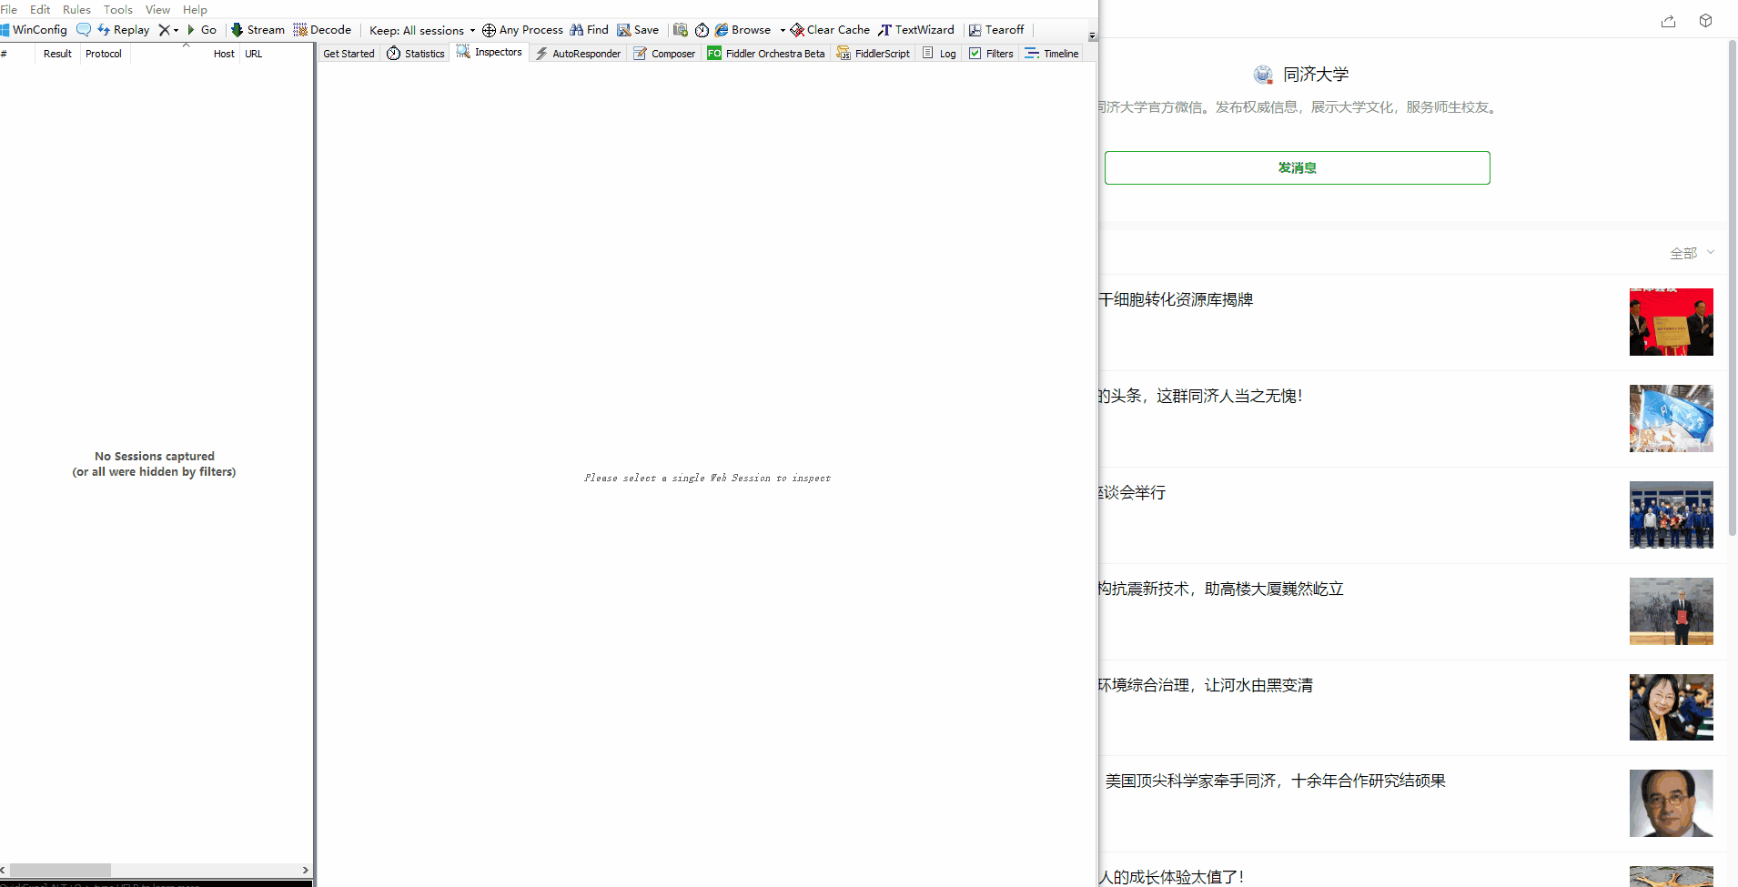Replay the selected sessions
The height and width of the screenshot is (887, 1738).
[124, 30]
